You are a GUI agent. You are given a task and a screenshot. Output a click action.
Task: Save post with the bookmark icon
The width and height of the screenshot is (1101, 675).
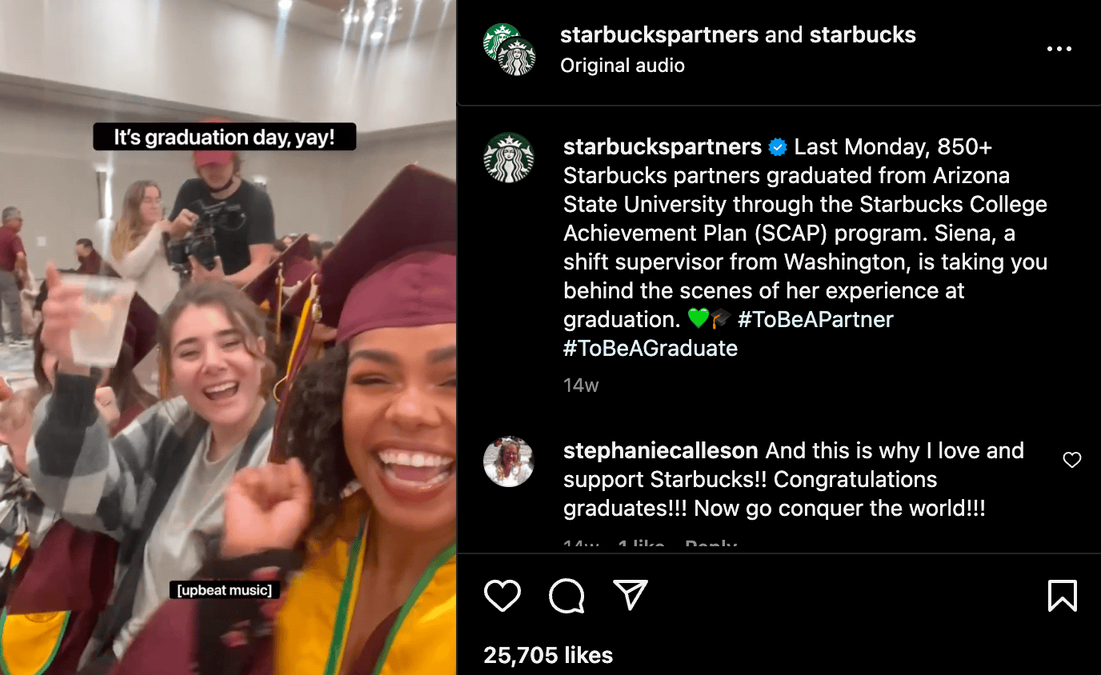click(1062, 596)
